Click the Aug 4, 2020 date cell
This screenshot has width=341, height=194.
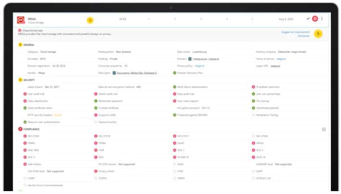click(x=286, y=19)
